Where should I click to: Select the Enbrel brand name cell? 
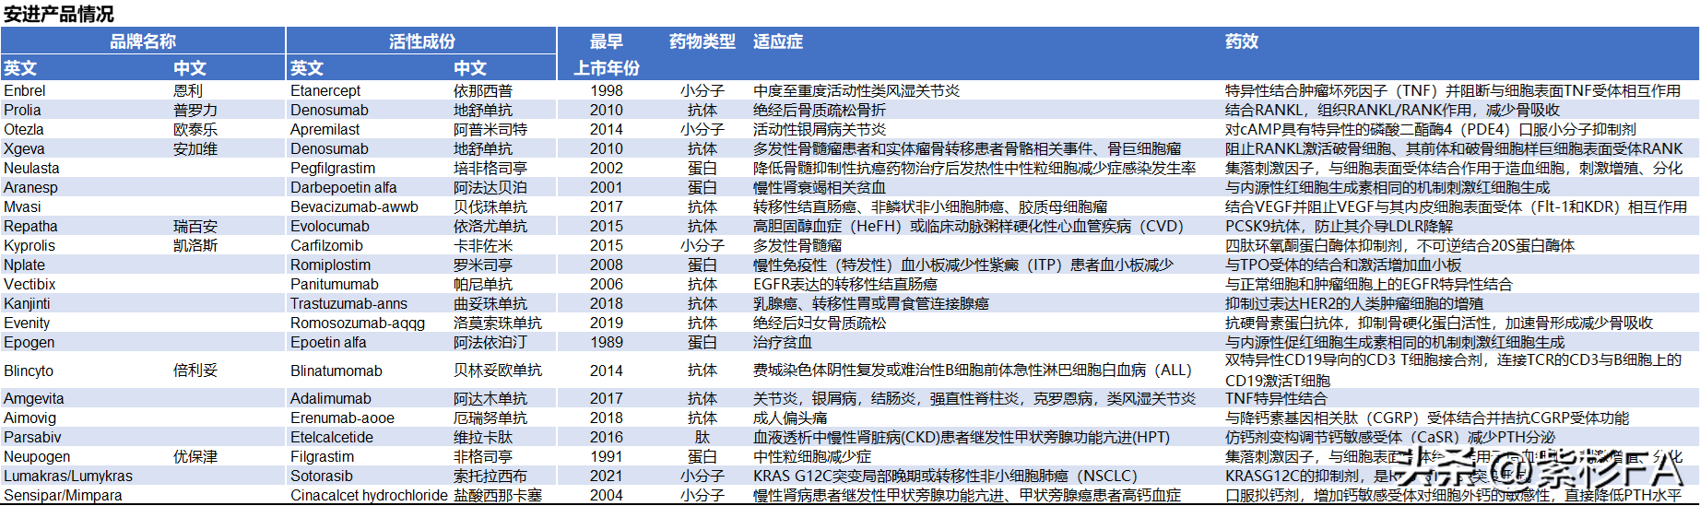click(25, 90)
